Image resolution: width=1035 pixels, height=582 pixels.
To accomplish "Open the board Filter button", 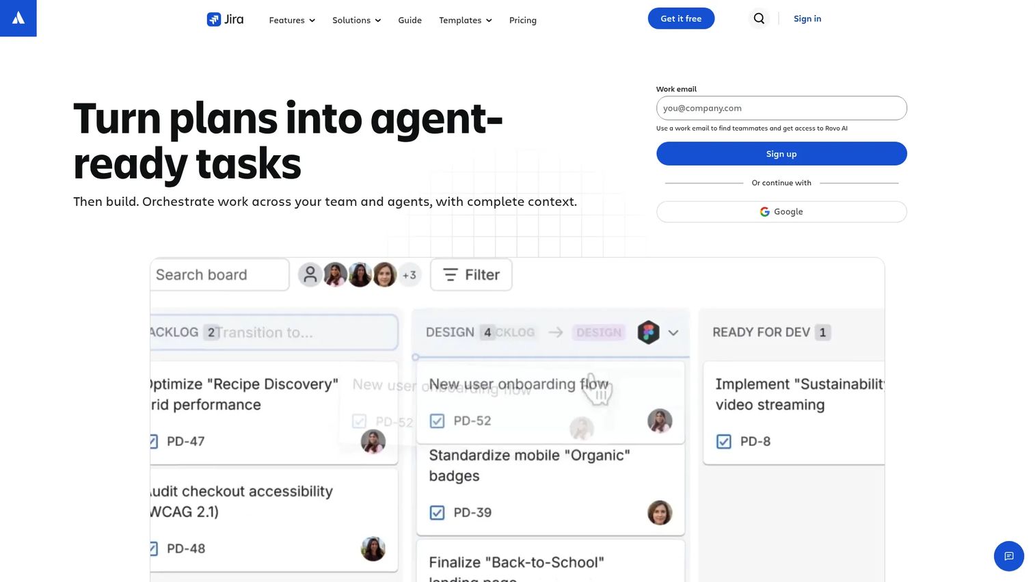I will tap(471, 275).
